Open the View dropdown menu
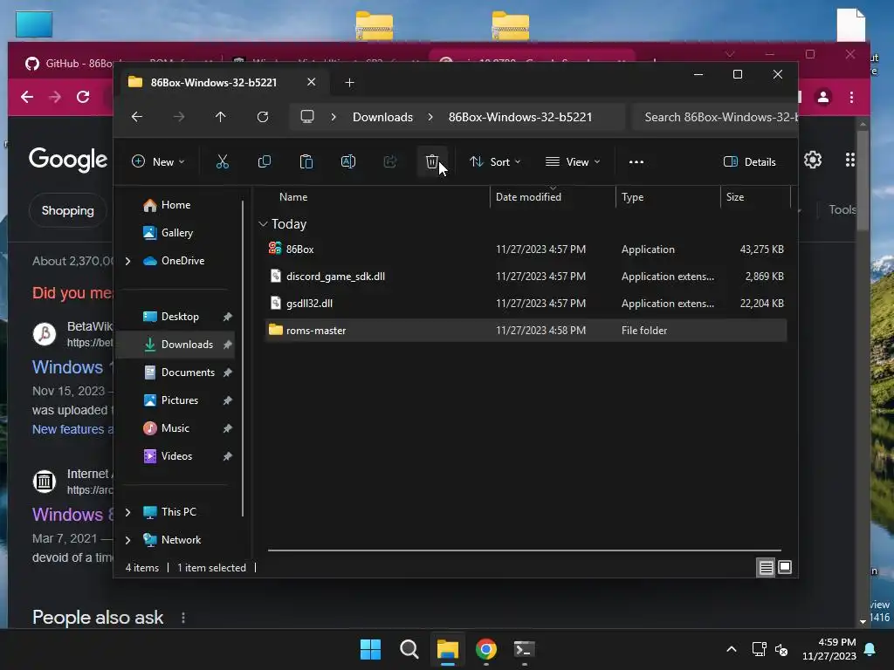 tap(573, 161)
